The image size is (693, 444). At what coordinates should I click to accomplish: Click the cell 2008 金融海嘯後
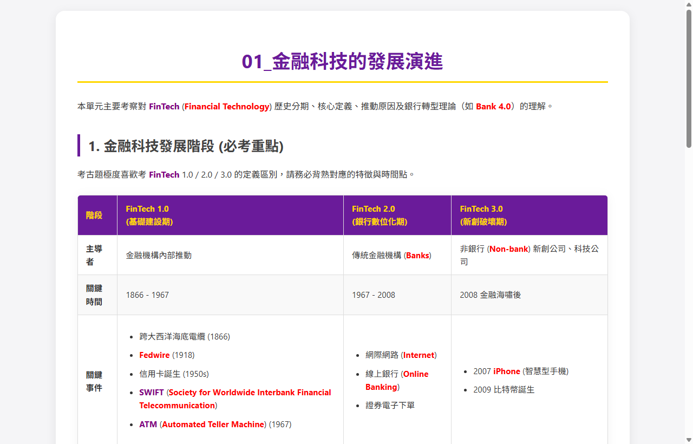pyautogui.click(x=529, y=295)
